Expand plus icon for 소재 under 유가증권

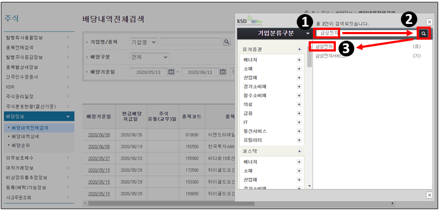(299, 69)
